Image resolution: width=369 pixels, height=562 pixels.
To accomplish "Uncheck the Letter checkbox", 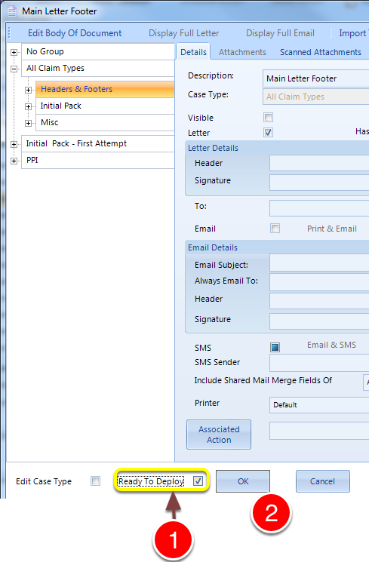I will tap(268, 132).
